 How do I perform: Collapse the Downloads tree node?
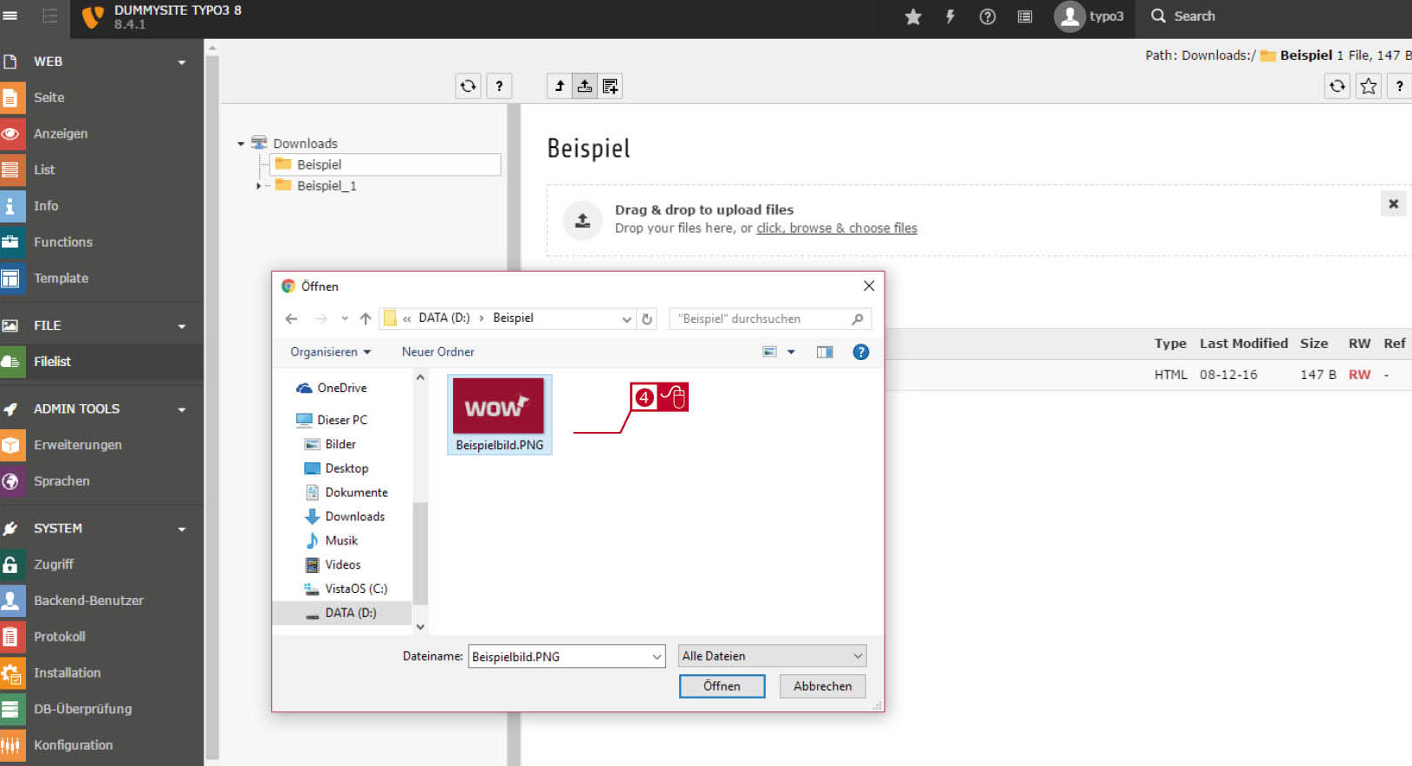pos(241,144)
